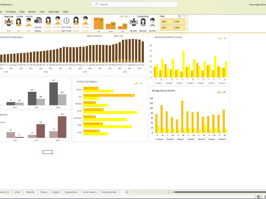The width and height of the screenshot is (266, 199).
Task: Click the Actives by Region chart title
Action: 87,81
